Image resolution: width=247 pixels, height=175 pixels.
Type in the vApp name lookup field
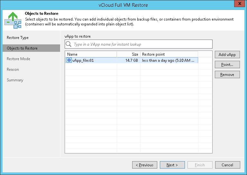[142, 44]
